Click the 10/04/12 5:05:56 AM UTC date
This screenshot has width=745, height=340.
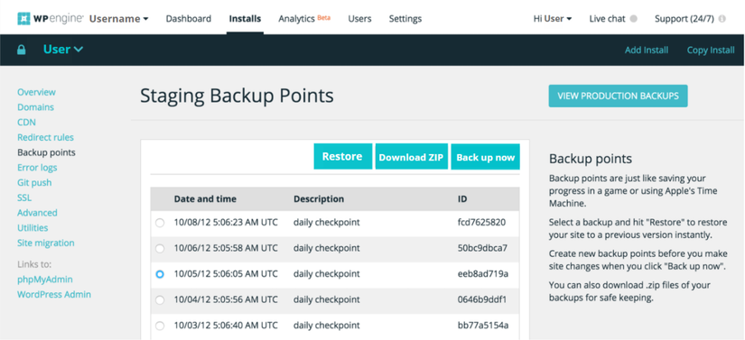(x=226, y=299)
